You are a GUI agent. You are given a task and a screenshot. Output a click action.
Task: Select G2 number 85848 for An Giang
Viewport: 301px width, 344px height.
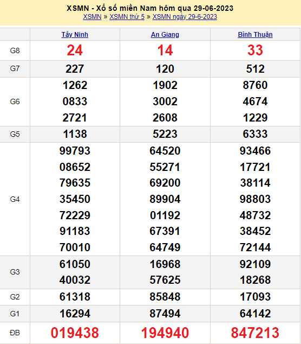165,297
